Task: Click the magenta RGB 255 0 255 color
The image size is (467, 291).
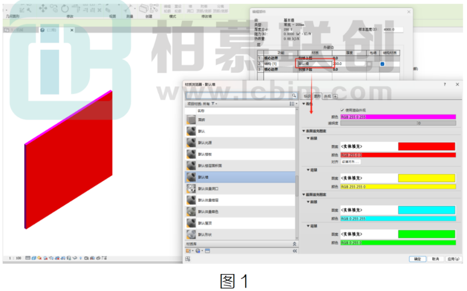Action: pos(398,117)
